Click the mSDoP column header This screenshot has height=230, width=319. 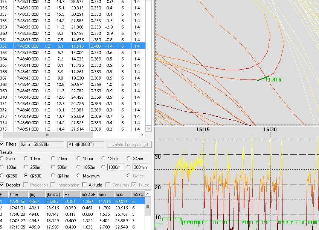coord(88,194)
